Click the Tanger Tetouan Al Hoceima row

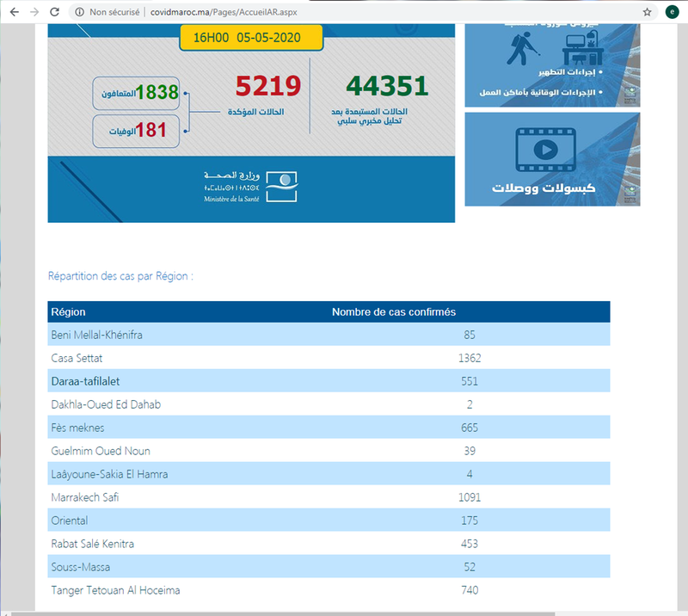[329, 590]
